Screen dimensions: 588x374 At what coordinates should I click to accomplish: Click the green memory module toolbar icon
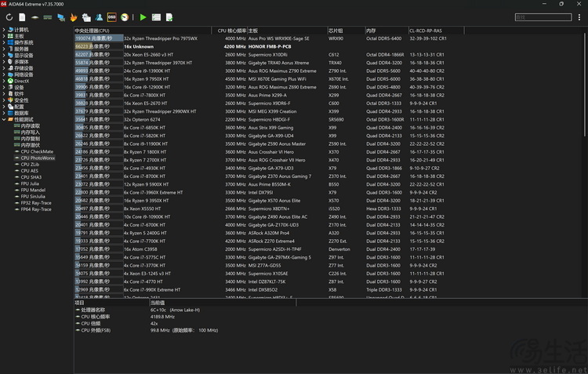point(48,17)
